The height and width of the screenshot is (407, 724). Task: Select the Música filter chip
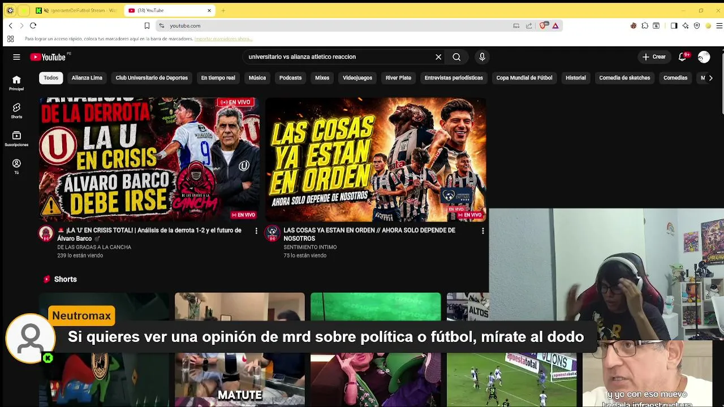(257, 78)
